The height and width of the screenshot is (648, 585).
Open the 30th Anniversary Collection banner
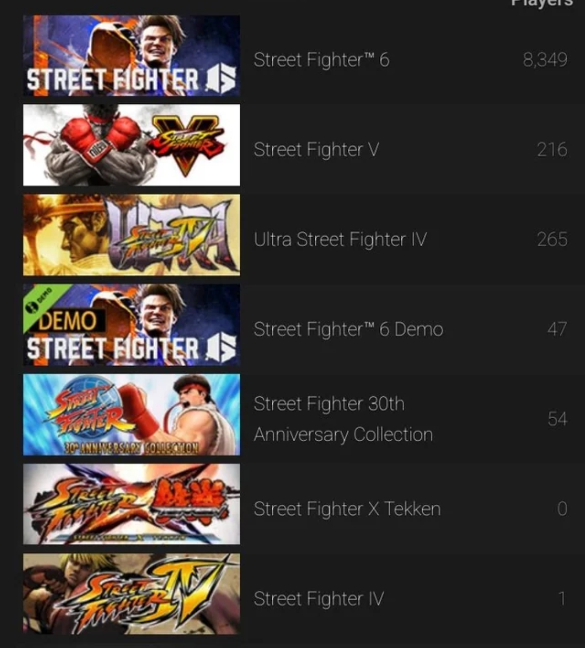click(131, 415)
